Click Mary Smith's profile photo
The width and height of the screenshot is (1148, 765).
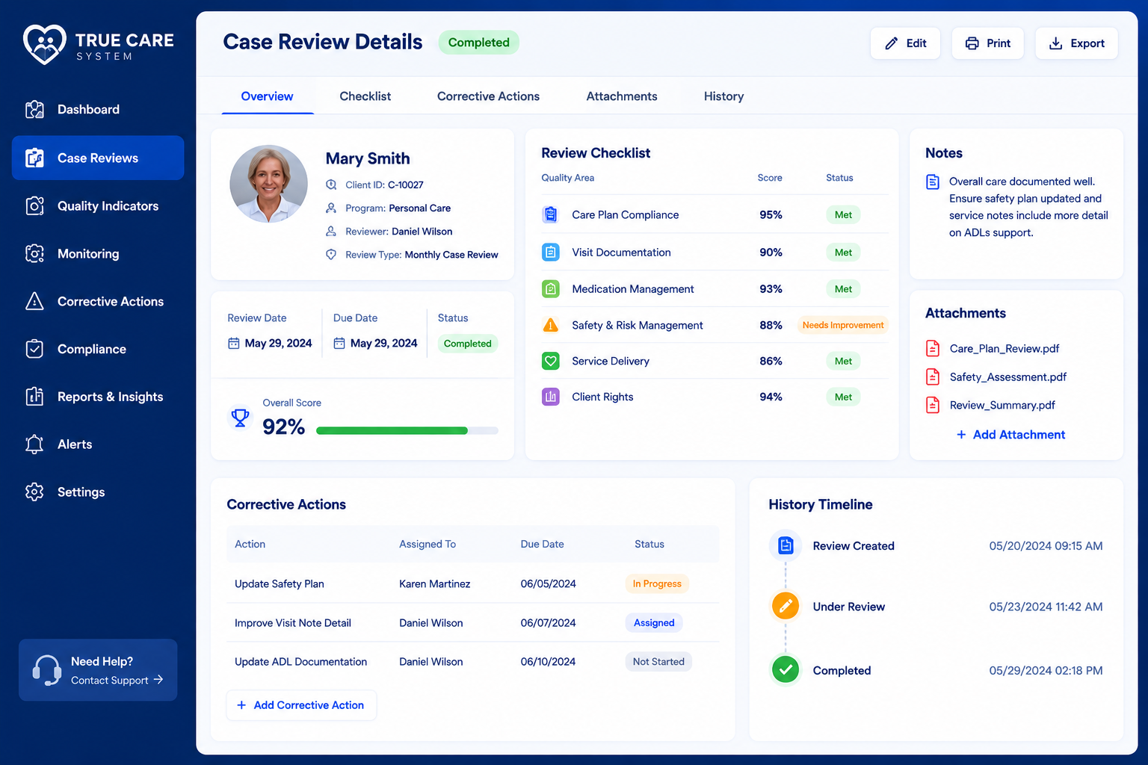[x=269, y=184]
